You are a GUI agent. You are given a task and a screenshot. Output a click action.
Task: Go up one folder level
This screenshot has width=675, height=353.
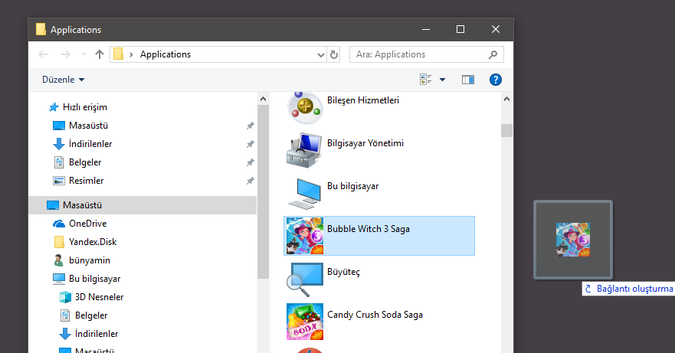tap(100, 54)
